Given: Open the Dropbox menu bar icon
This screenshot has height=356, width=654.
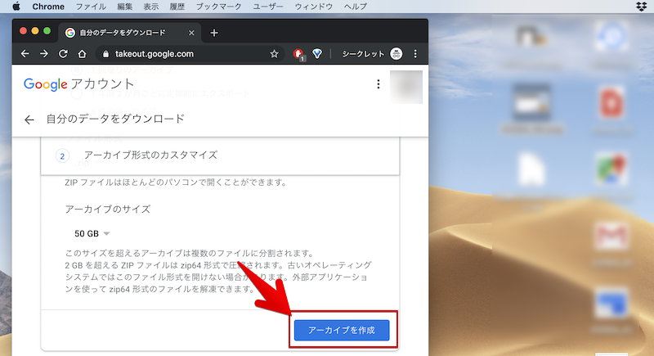Looking at the screenshot, I should tap(640, 7).
